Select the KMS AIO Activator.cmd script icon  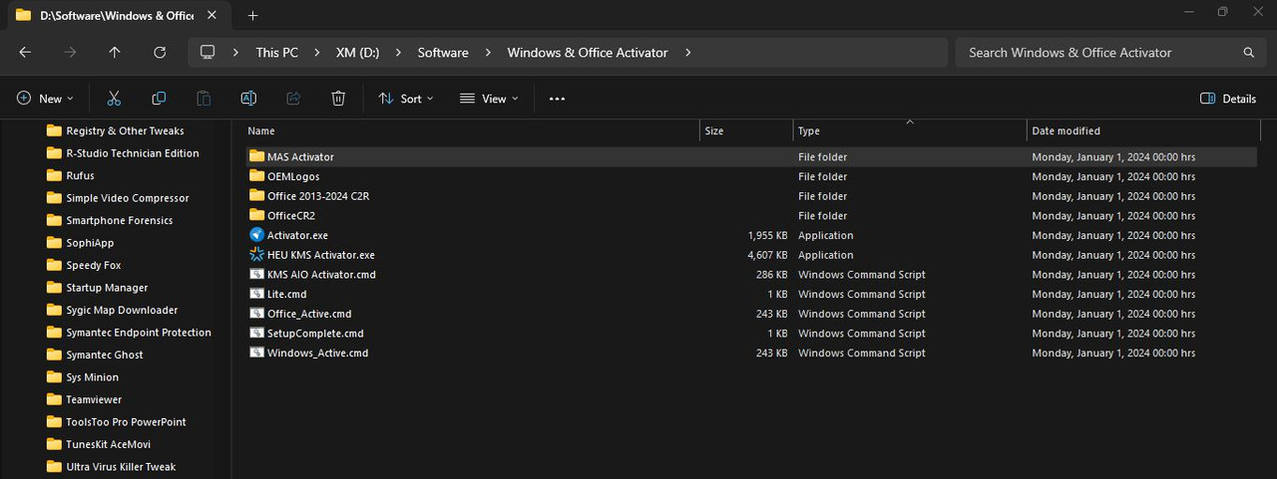pos(257,275)
